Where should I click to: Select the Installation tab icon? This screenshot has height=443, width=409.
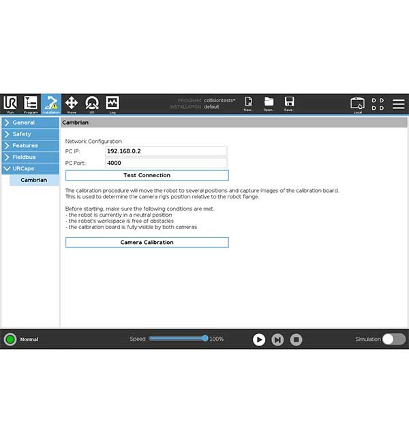click(x=51, y=104)
